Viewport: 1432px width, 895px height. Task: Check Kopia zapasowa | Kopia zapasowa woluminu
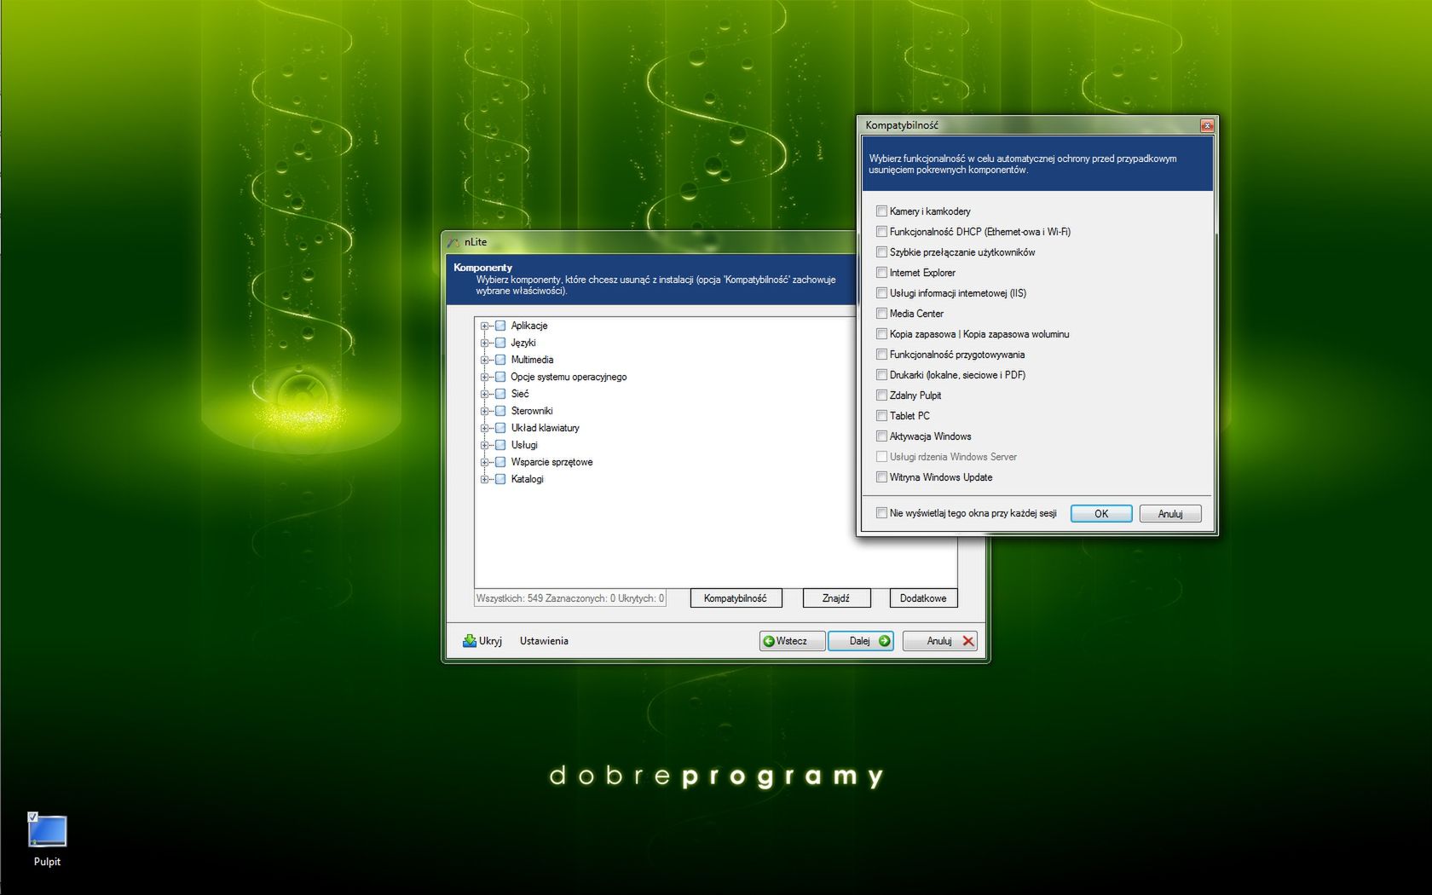[881, 333]
